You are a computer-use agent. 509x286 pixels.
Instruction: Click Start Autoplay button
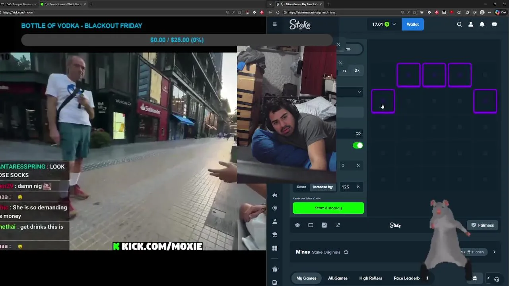328,208
